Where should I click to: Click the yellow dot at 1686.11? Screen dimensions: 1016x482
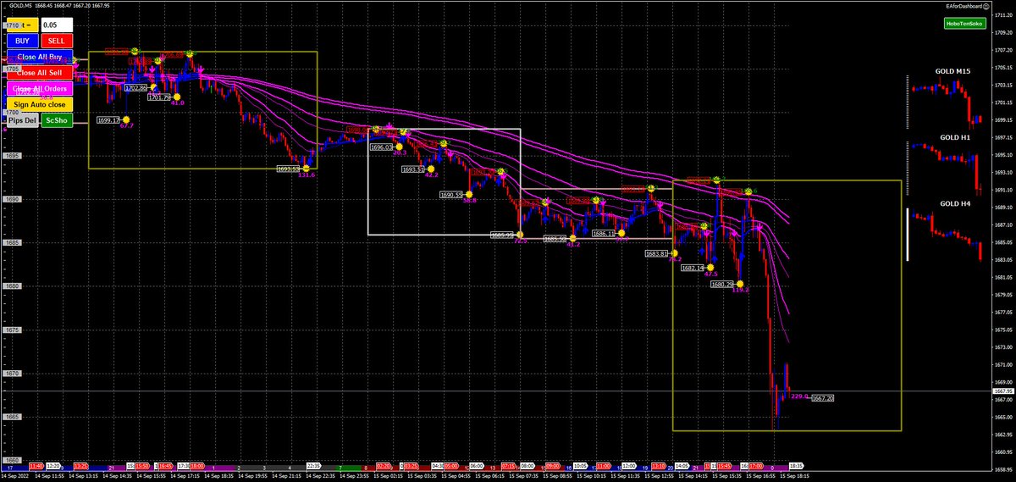coord(621,232)
